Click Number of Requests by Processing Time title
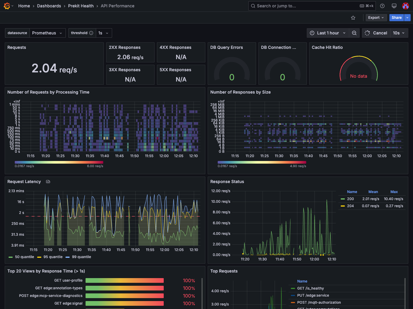This screenshot has width=413, height=309. tap(48, 92)
